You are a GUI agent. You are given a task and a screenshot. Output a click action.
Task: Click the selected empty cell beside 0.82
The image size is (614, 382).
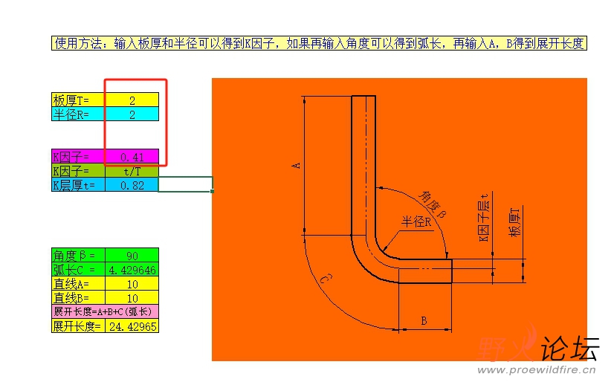click(186, 184)
